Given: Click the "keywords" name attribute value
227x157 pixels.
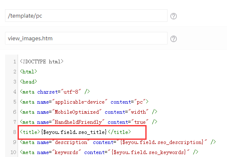Looking at the screenshot, I should 67,152.
